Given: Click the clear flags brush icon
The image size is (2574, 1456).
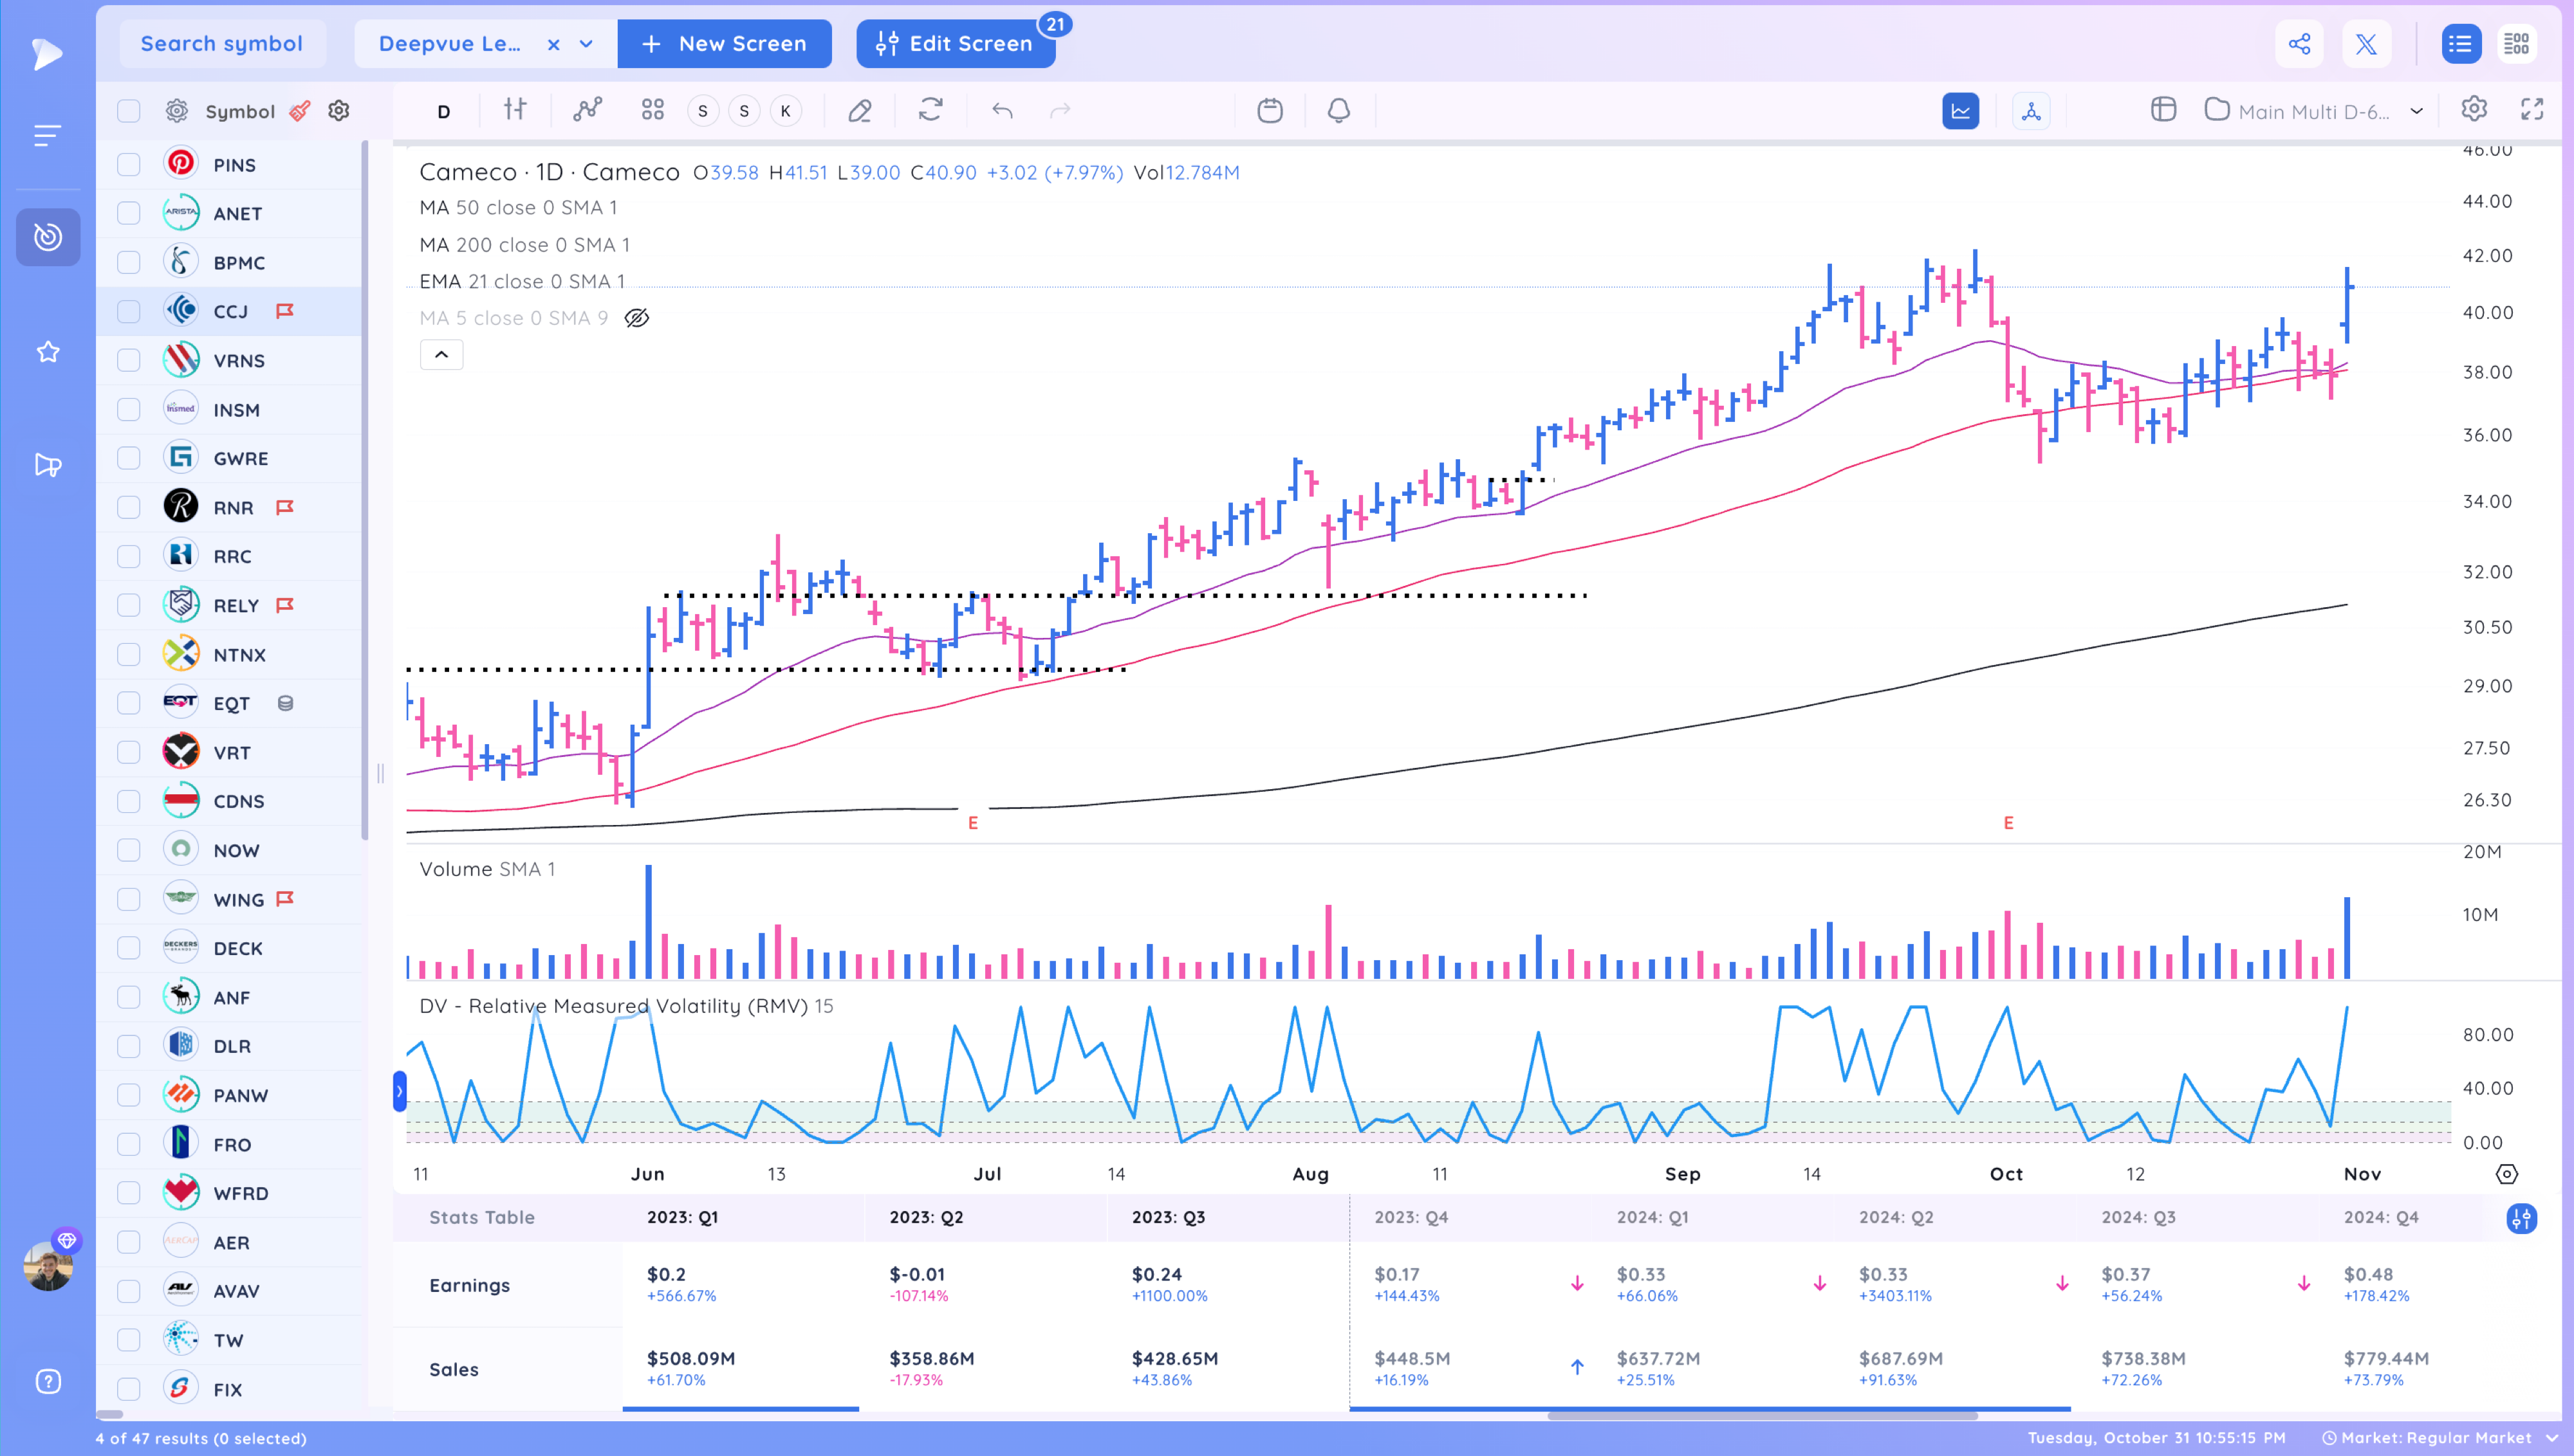Looking at the screenshot, I should (x=299, y=111).
